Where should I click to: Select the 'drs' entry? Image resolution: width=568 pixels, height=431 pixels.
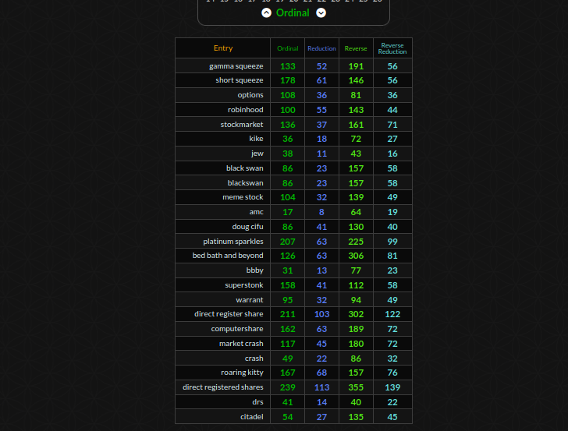[258, 402]
